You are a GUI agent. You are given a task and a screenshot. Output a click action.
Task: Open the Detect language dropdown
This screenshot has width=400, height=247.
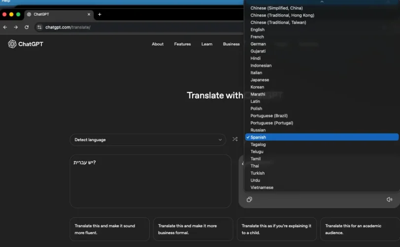tap(148, 140)
